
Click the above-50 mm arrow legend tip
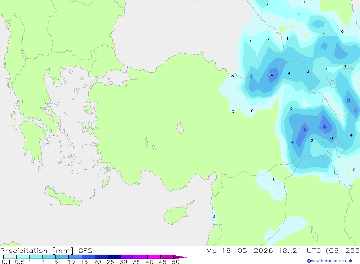click(x=180, y=257)
